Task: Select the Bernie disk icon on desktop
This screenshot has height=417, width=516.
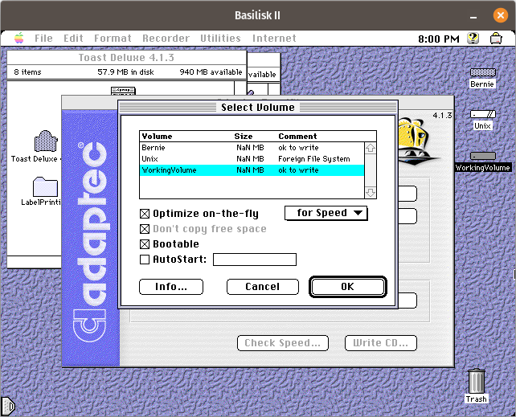Action: tap(482, 72)
